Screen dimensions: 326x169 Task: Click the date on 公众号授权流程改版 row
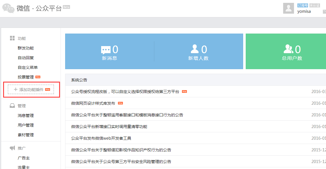pos(319,92)
